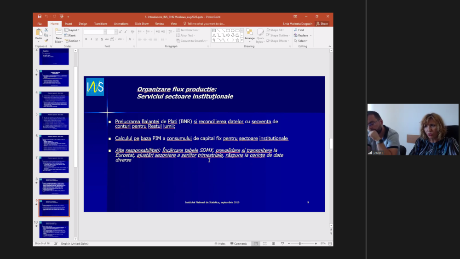
Task: Open the font name combo box arrow
Action: [105, 32]
